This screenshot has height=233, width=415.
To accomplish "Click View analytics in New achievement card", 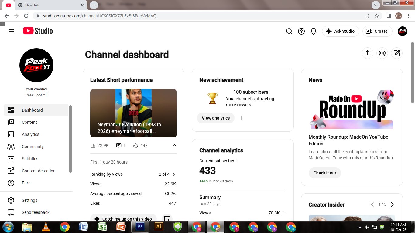I will pos(216,118).
